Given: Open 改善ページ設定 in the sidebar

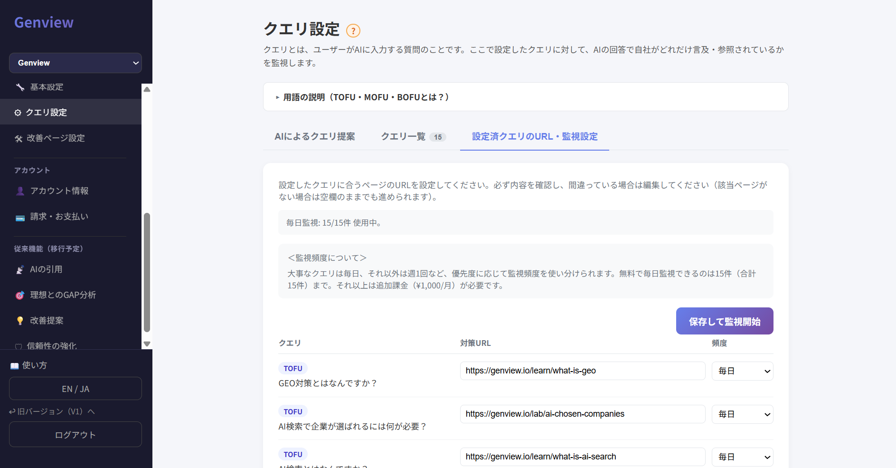Looking at the screenshot, I should [x=71, y=138].
